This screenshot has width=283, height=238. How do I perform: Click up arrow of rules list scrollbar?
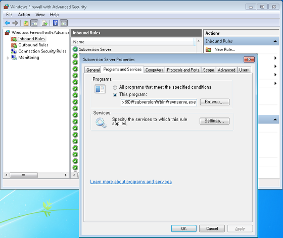(x=199, y=41)
